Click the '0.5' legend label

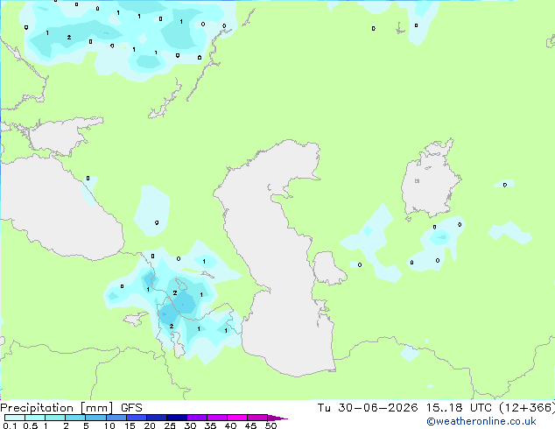[31, 425]
